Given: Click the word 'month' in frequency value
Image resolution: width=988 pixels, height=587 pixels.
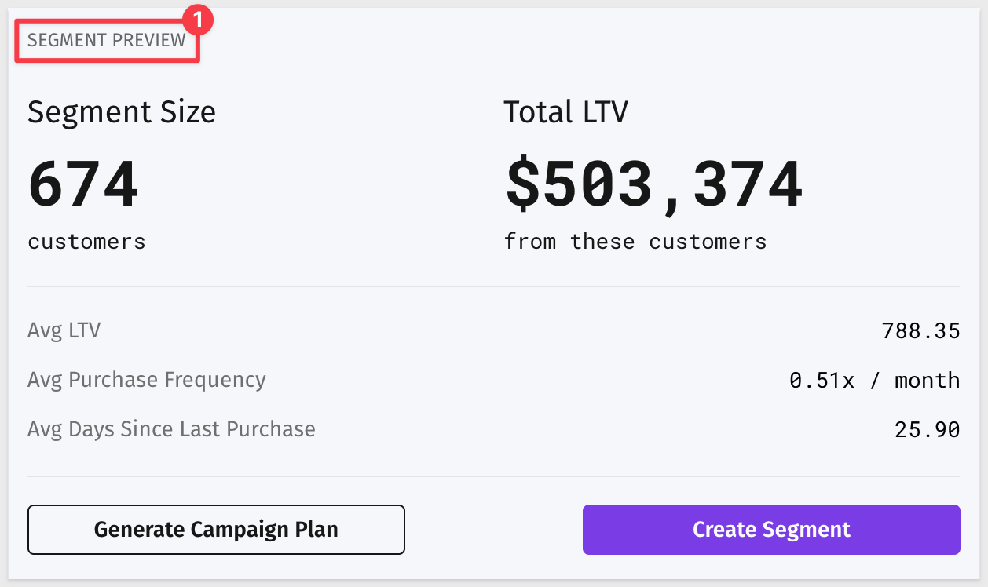Looking at the screenshot, I should [928, 381].
